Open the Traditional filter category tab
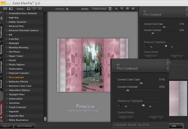This screenshot has width=188, height=129. (x=2, y=32)
